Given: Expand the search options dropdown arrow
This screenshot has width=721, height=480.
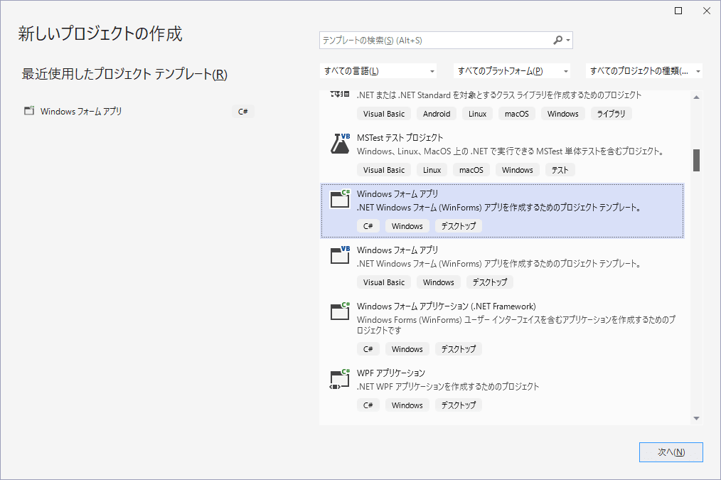Looking at the screenshot, I should pos(568,41).
